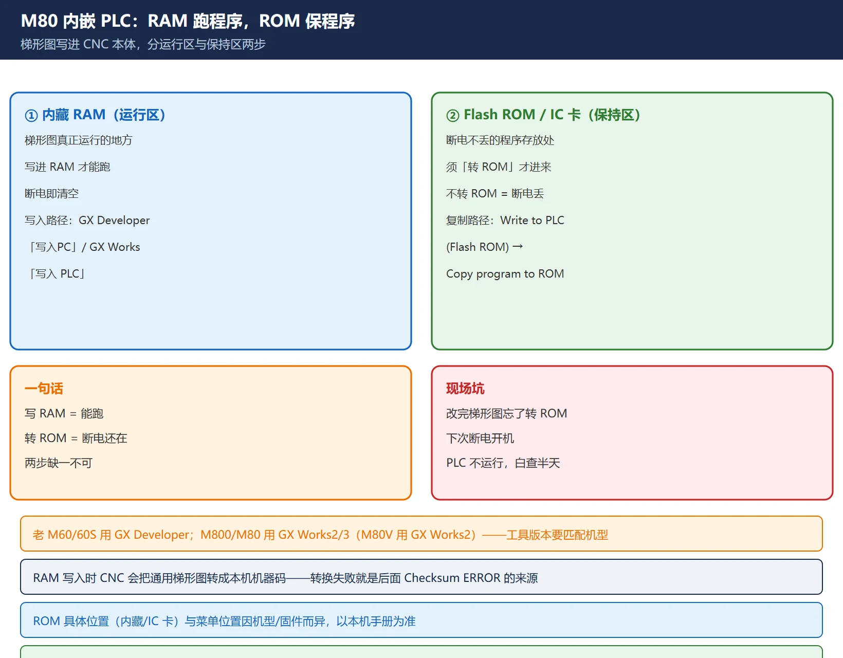Screen dimensions: 843x658
Task: Select the line "写 RAM = 能跑"
Action: coord(64,414)
